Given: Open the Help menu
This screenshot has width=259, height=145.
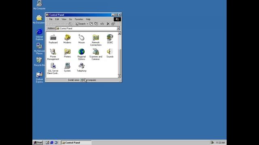Looking at the screenshot, I should (88, 19).
